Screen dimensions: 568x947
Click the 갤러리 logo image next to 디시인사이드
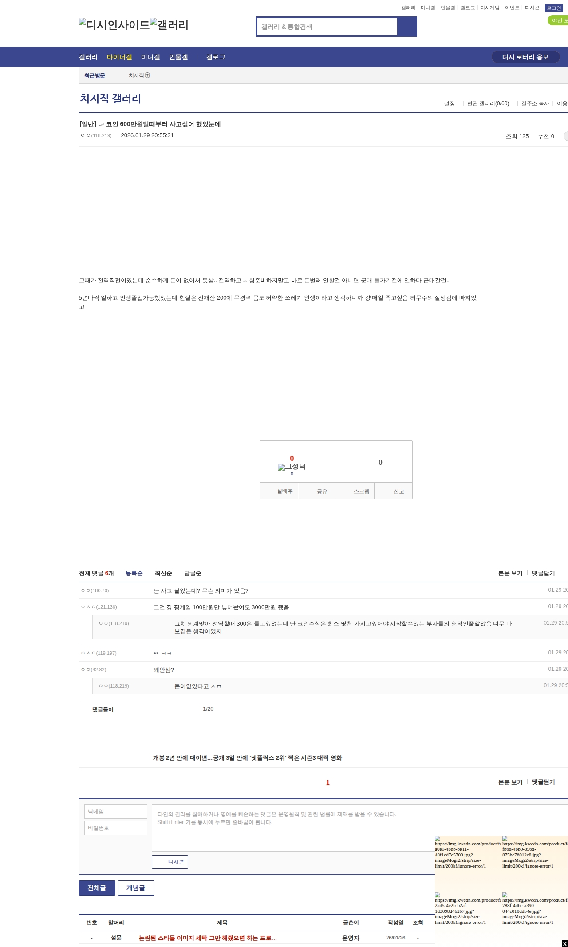point(170,25)
